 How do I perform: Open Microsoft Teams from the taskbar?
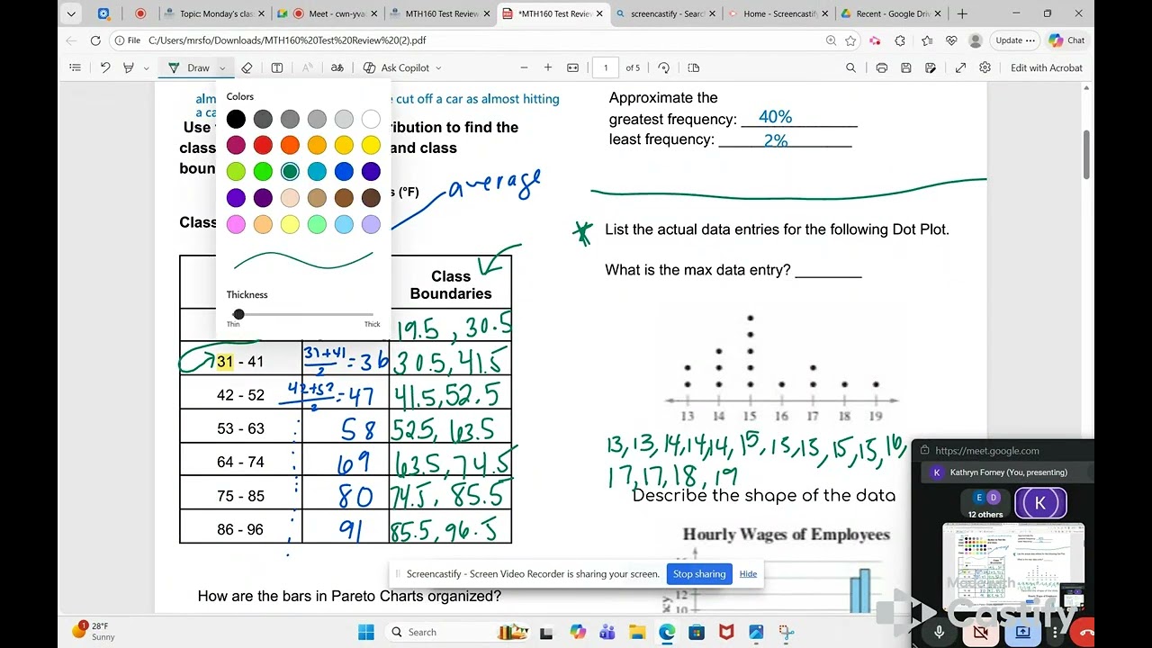tap(607, 633)
